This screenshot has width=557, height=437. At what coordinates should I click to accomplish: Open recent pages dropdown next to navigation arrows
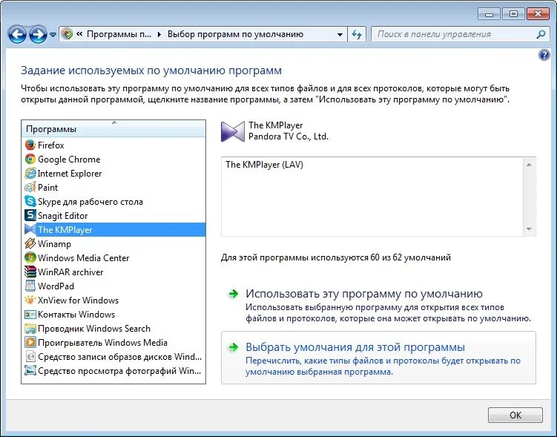tap(53, 35)
